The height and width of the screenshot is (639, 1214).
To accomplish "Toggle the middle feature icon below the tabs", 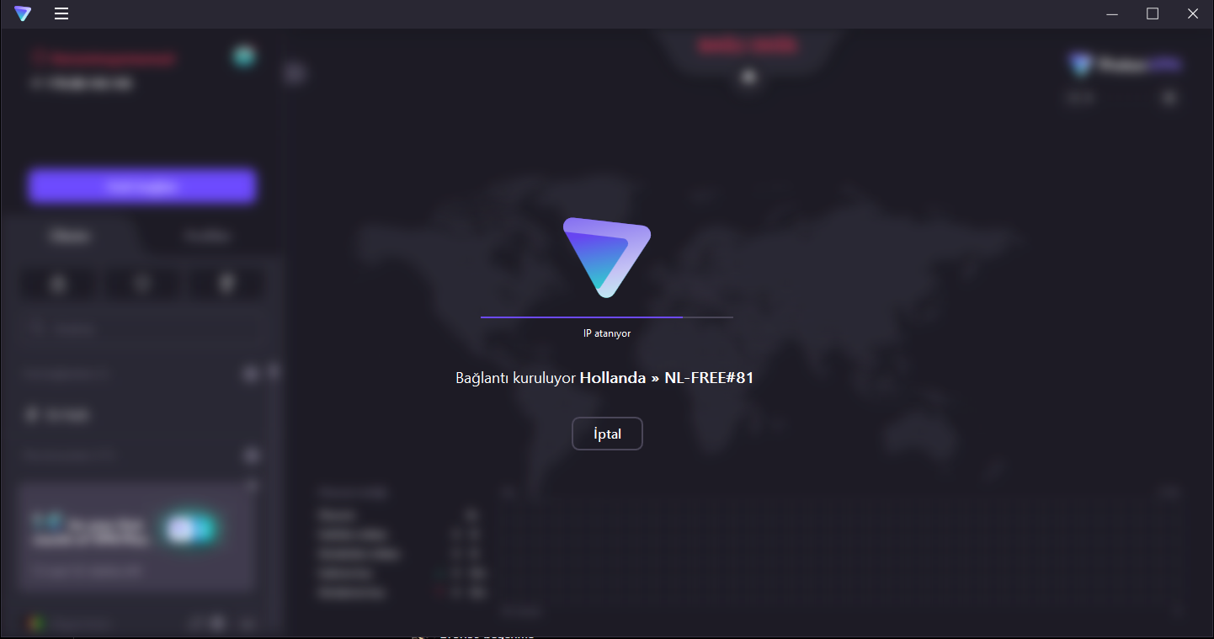I will pyautogui.click(x=143, y=285).
